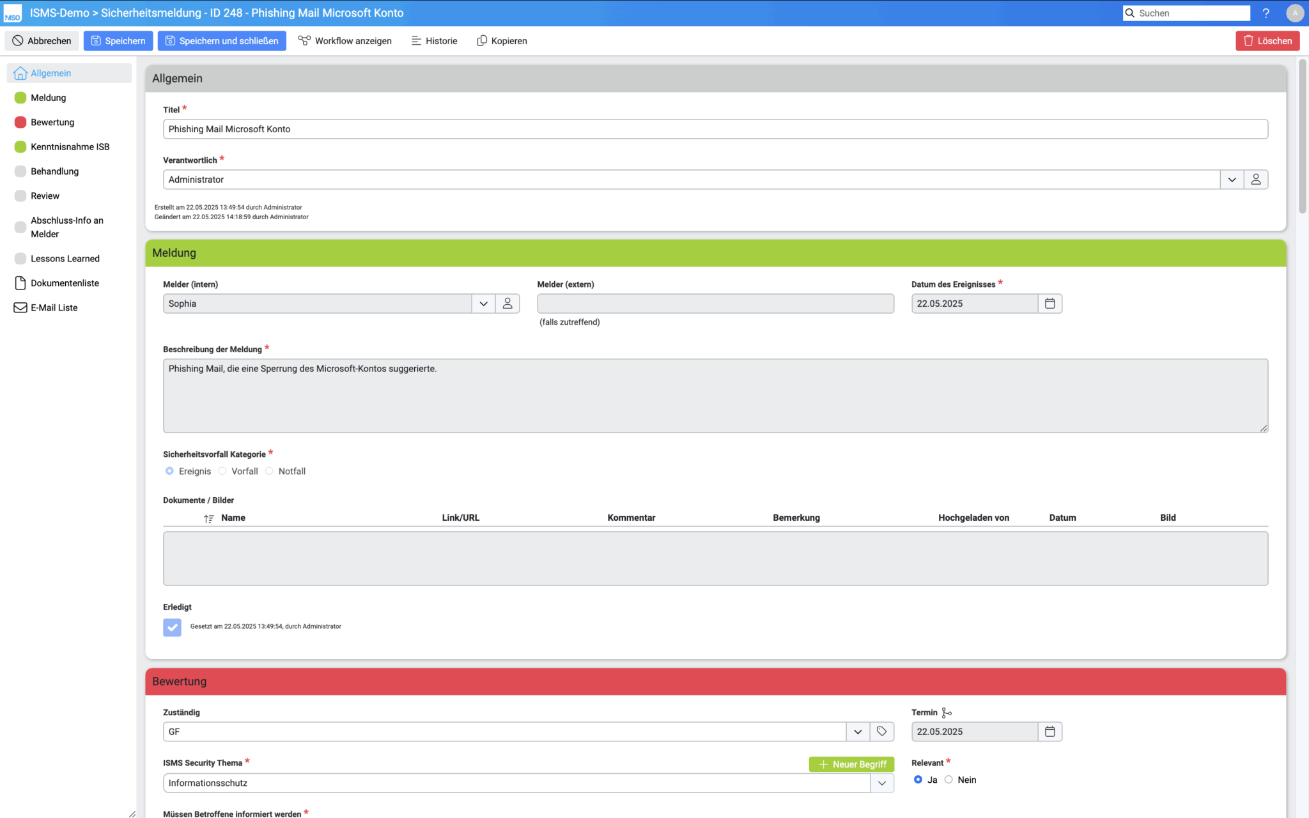The height and width of the screenshot is (818, 1309).
Task: Click Workflow anzeigen
Action: coord(345,41)
